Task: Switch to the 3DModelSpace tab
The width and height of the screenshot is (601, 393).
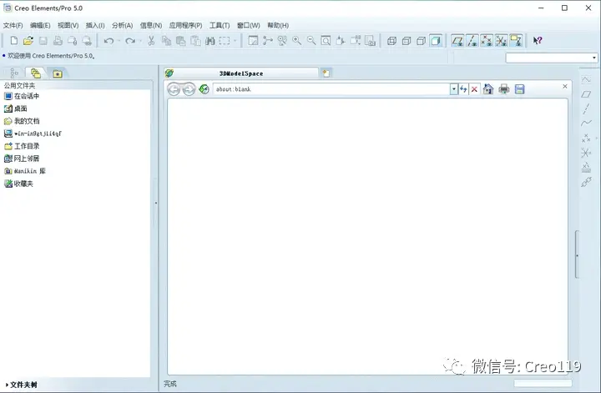Action: 241,73
